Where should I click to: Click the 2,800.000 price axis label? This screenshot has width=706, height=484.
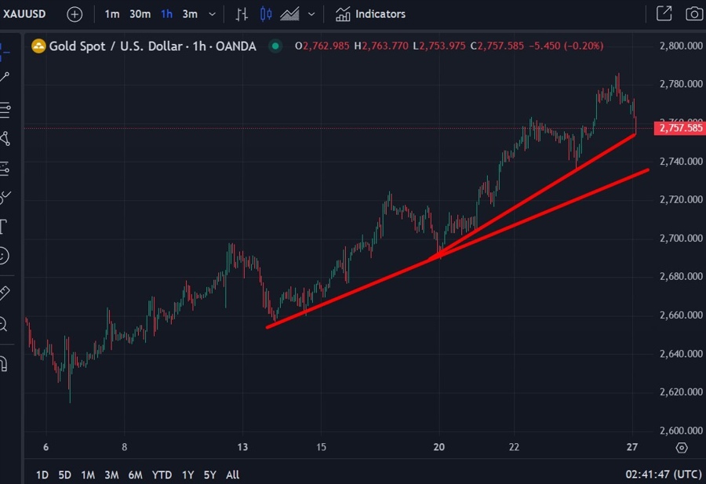(x=681, y=45)
